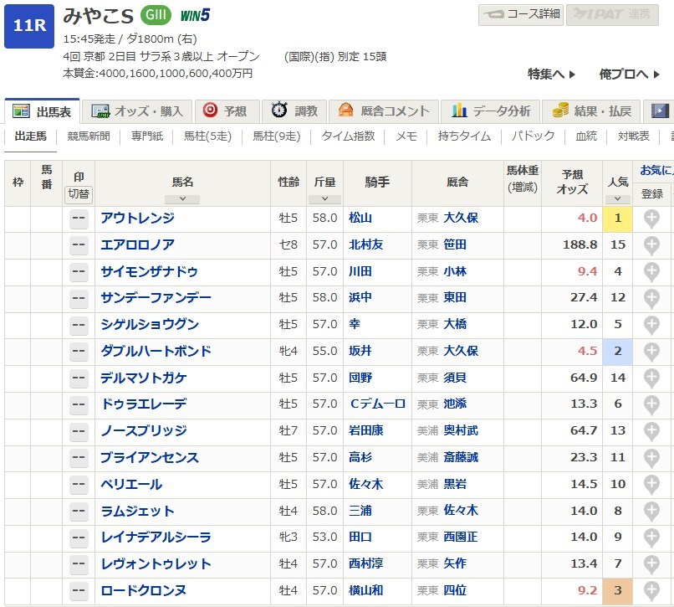Click plus icon for ロードクロンヌ row
674x607 pixels.
[x=651, y=591]
